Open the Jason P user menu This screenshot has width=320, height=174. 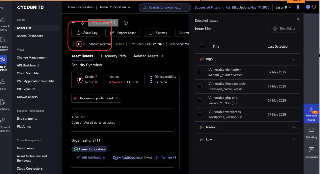[283, 7]
